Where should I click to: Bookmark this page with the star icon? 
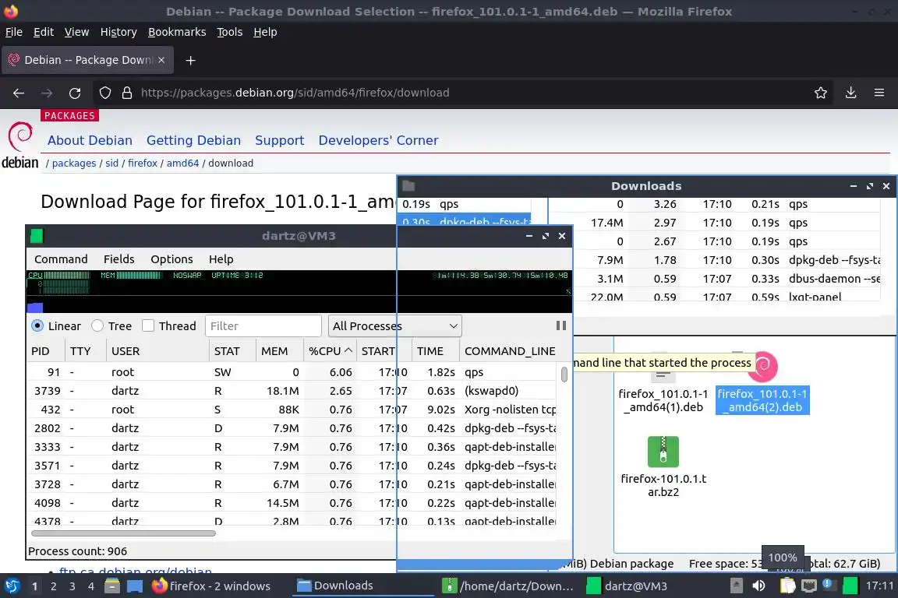pyautogui.click(x=821, y=93)
